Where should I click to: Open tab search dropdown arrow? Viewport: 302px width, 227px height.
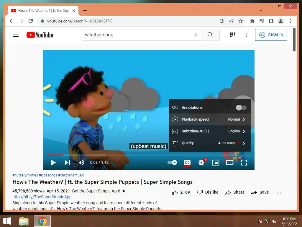click(x=261, y=11)
